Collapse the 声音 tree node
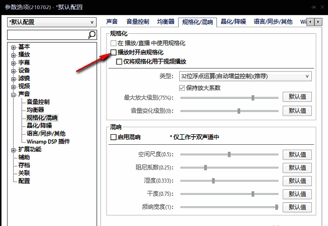Screen dimensions: 328x226 click(13, 94)
